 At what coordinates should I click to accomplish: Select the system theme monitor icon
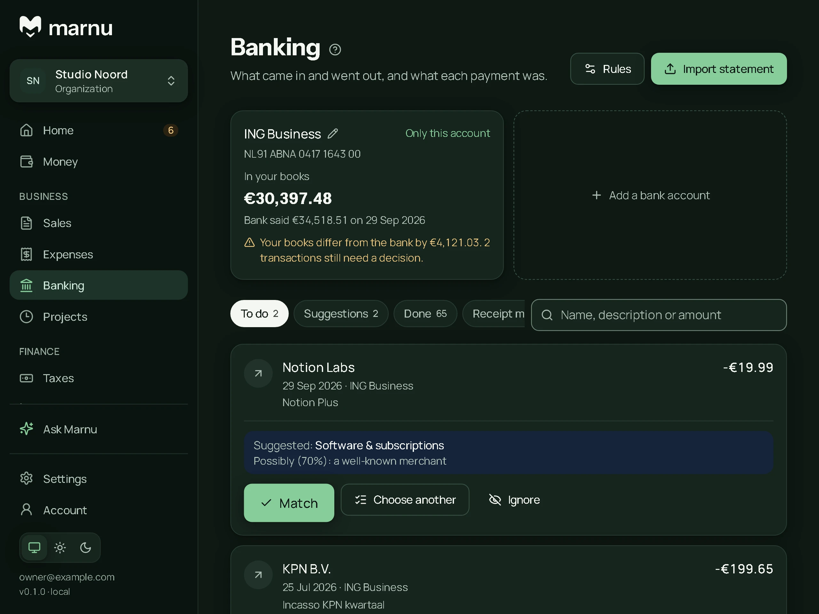point(35,547)
